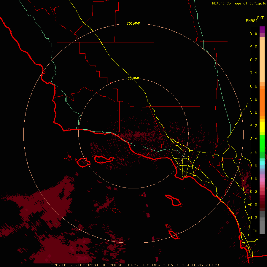Image resolution: width=267 pixels, height=267 pixels.
Task: Click SPECIFIC DIFFERENTIAL PHASE in the caption
Action: [87, 265]
